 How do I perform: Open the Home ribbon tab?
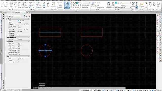click(3, 1)
